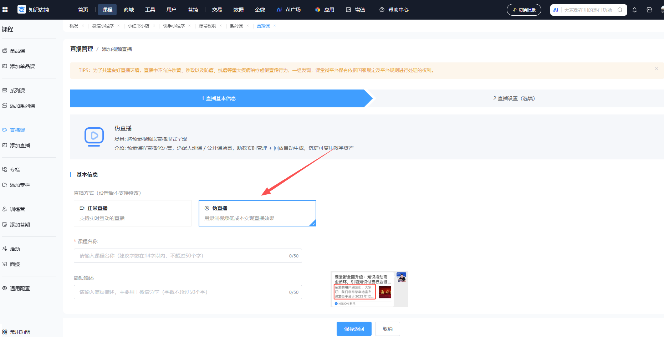Click the shop icon in the top-right corner
Image resolution: width=664 pixels, height=337 pixels.
click(x=649, y=10)
